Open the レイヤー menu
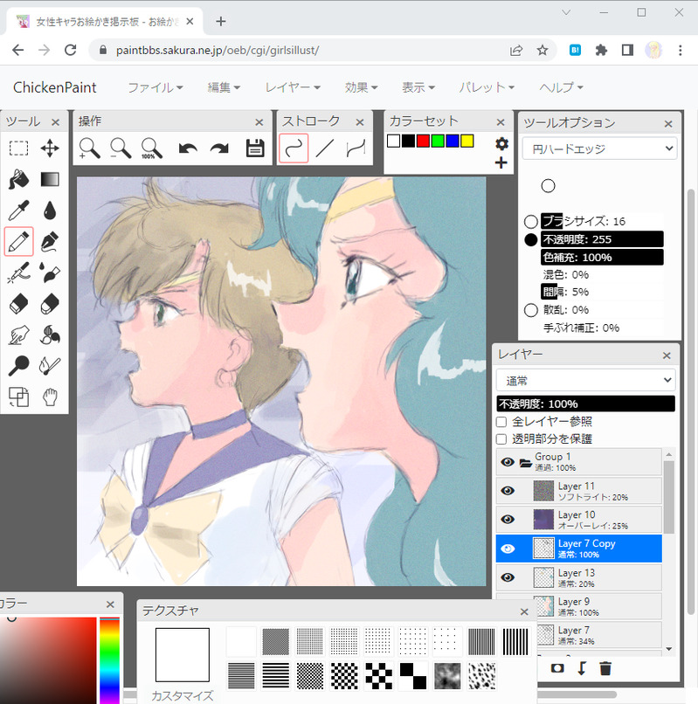Viewport: 698px width, 704px height. [293, 87]
